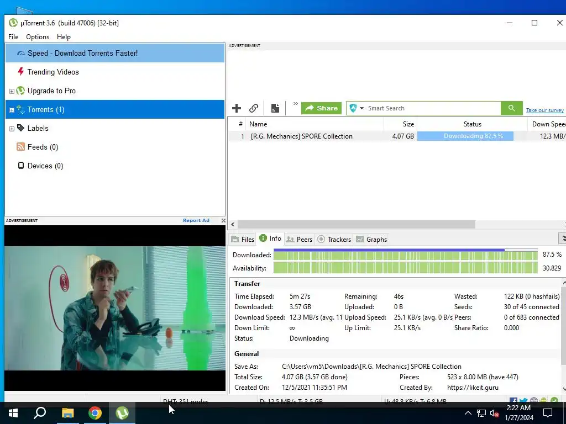Click the Report Ad link
The height and width of the screenshot is (424, 566).
click(x=196, y=220)
